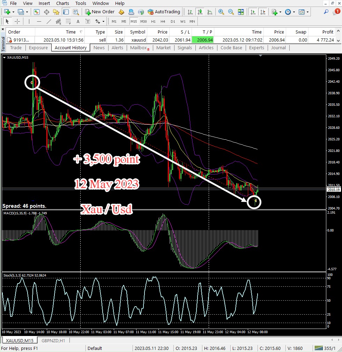Open the XAUUSD,M15 chart title dropdown triangle
This screenshot has width=342, height=352.
[x=4, y=58]
